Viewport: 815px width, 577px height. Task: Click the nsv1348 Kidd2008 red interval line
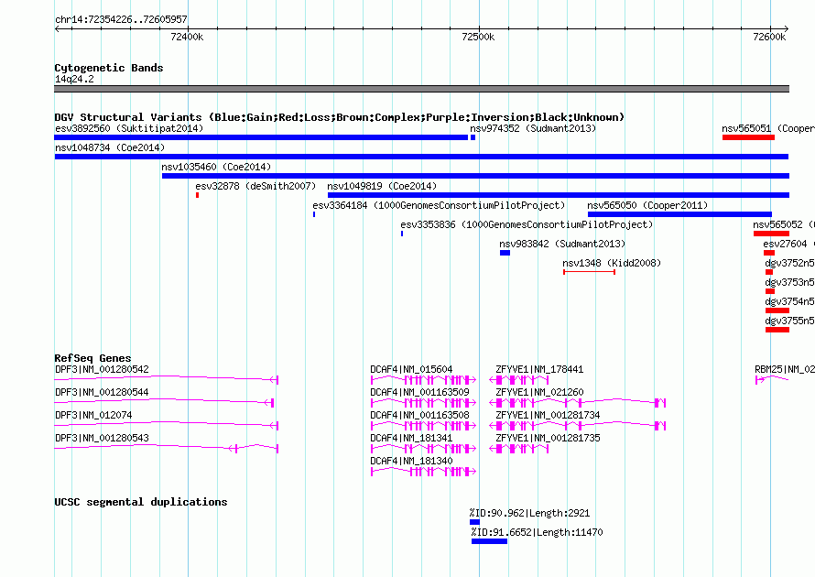[589, 272]
